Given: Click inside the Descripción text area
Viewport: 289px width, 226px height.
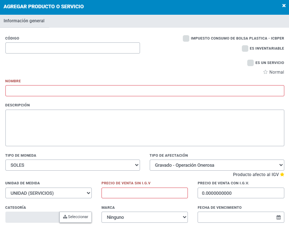Looking at the screenshot, I should point(145,128).
